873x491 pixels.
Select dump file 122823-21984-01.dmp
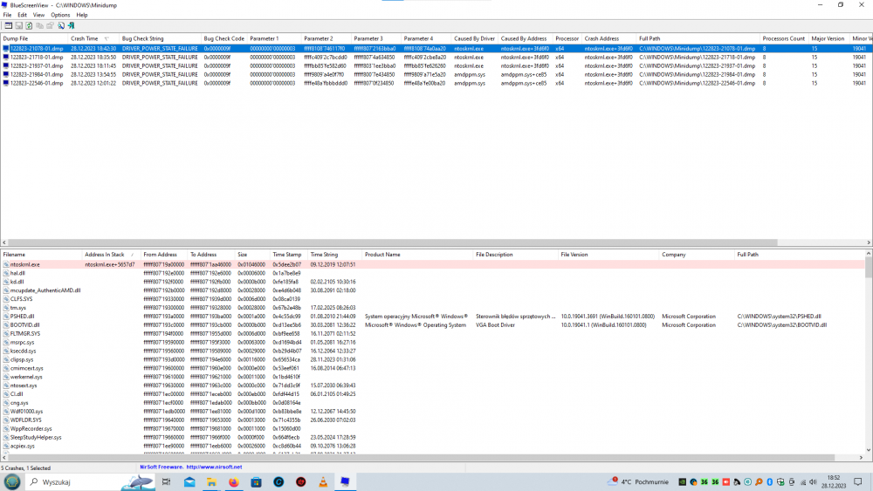coord(36,74)
